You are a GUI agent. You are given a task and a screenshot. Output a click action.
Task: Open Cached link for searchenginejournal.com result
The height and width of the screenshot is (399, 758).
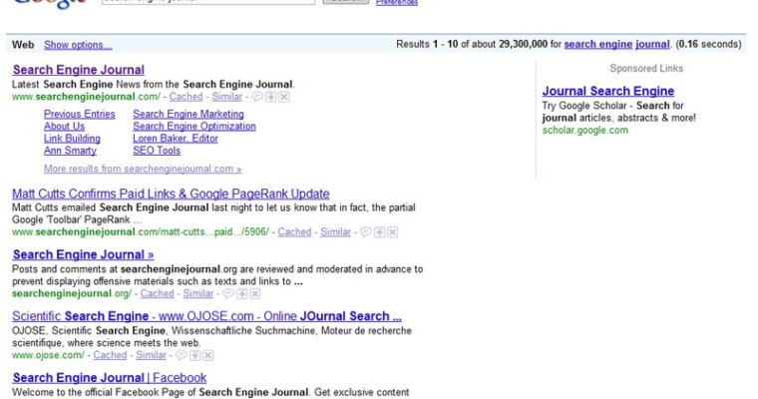186,97
